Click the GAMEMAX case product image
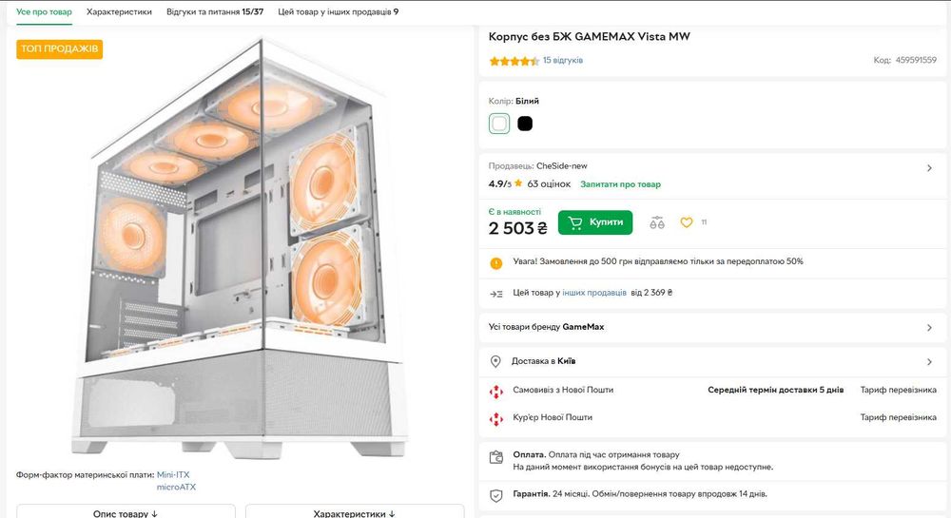This screenshot has height=518, width=951. [235, 252]
